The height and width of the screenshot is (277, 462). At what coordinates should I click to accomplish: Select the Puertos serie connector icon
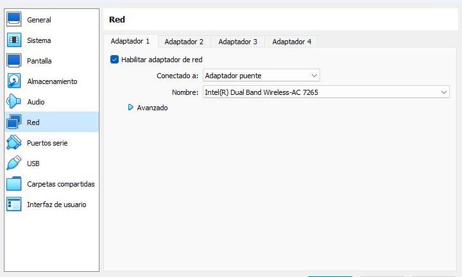(x=14, y=142)
